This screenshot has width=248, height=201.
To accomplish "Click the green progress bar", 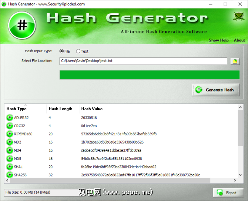I will [150, 75].
